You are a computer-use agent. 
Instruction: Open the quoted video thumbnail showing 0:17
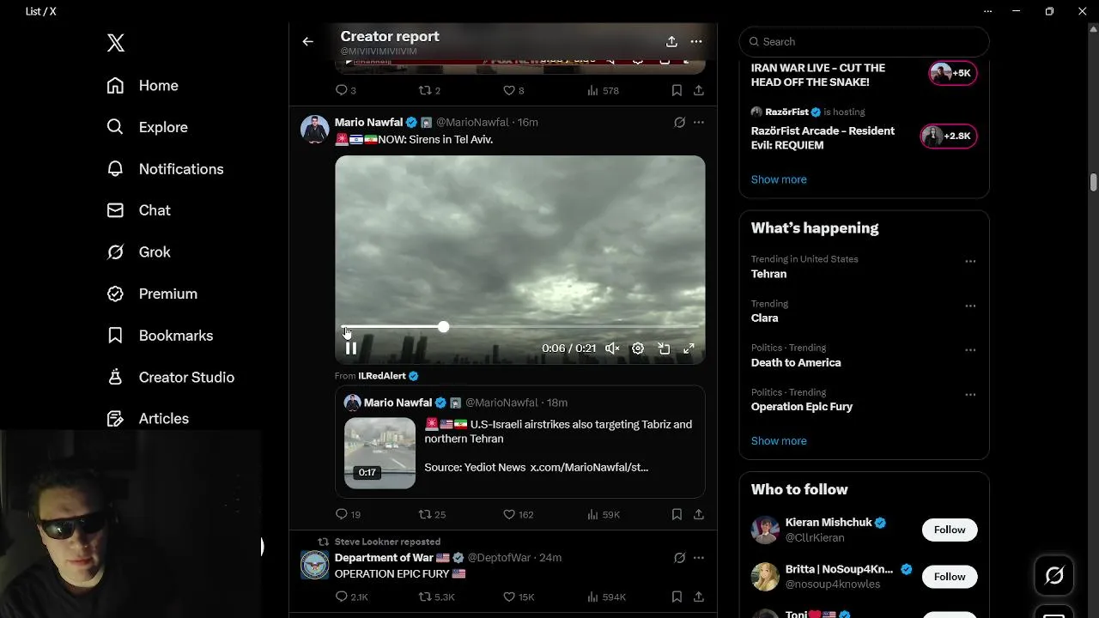379,452
